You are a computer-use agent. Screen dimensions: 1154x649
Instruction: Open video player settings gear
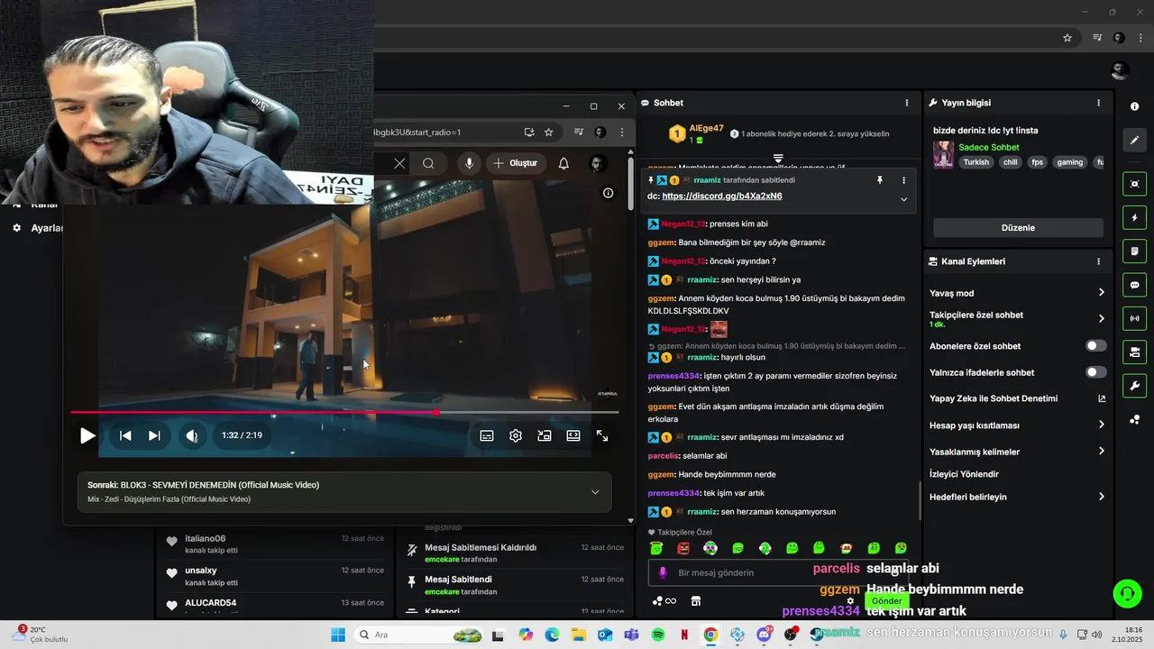pos(516,435)
